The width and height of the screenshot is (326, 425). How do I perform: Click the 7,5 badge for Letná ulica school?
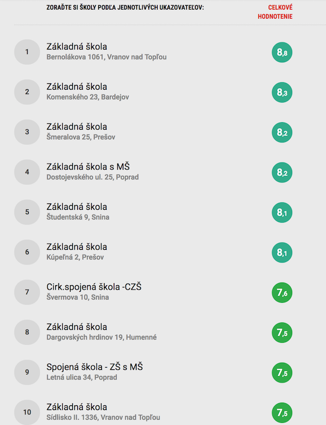tap(282, 373)
